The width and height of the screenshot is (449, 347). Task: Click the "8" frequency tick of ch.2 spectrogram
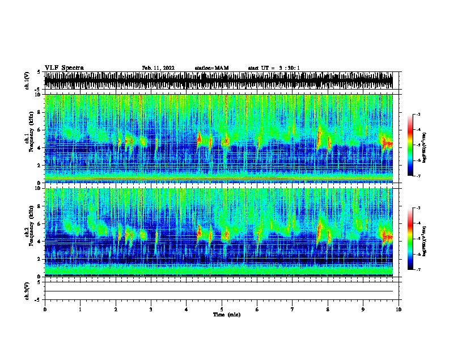pos(40,206)
